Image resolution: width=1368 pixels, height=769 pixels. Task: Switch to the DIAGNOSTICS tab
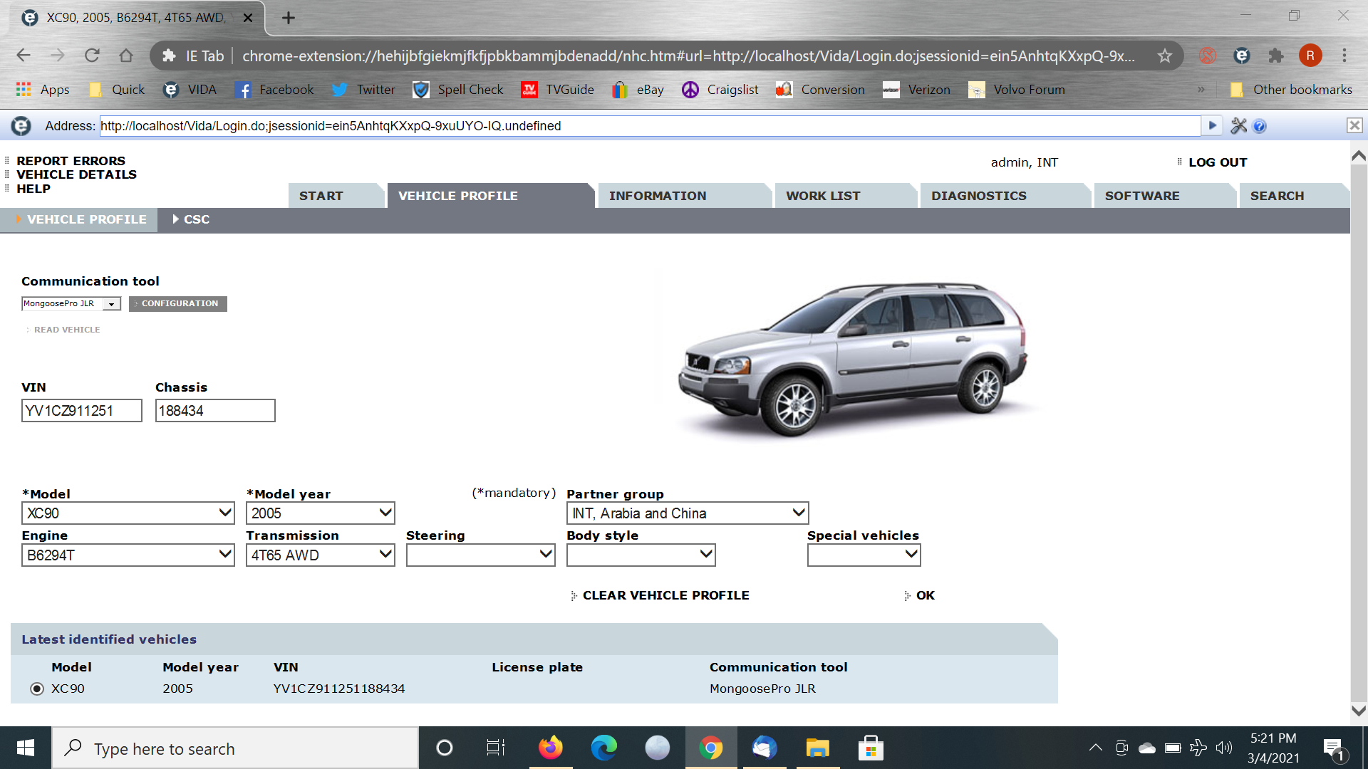pos(978,196)
